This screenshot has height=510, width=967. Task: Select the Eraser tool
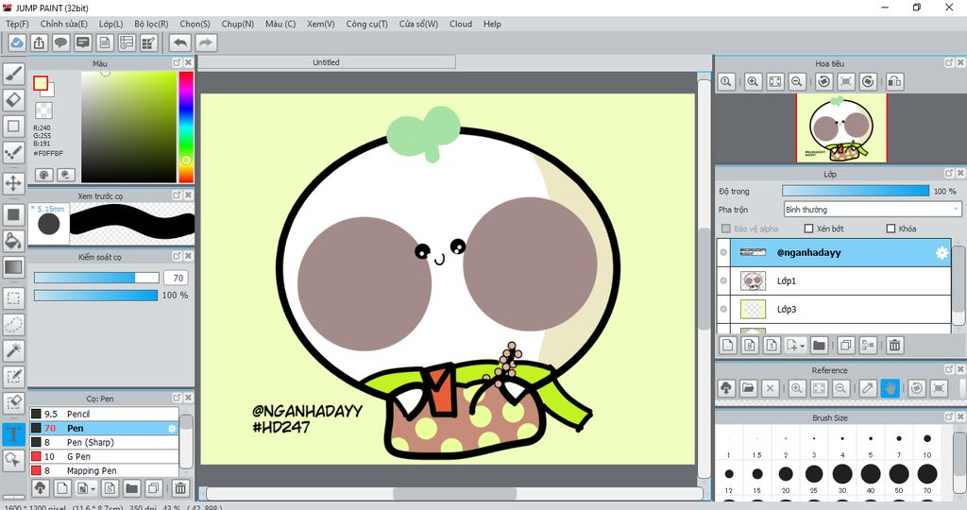point(13,100)
